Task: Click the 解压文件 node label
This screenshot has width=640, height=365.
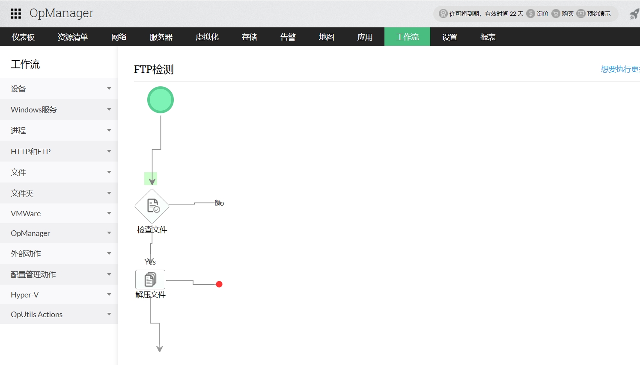Action: pyautogui.click(x=150, y=294)
